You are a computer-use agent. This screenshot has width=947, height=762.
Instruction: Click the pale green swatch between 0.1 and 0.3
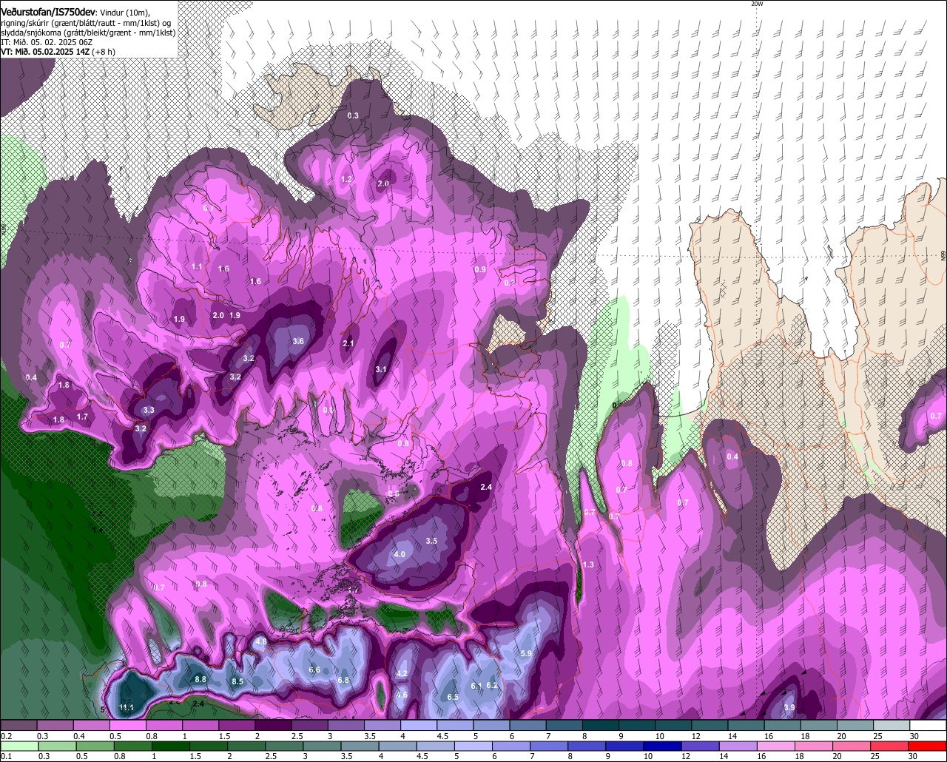[18, 746]
